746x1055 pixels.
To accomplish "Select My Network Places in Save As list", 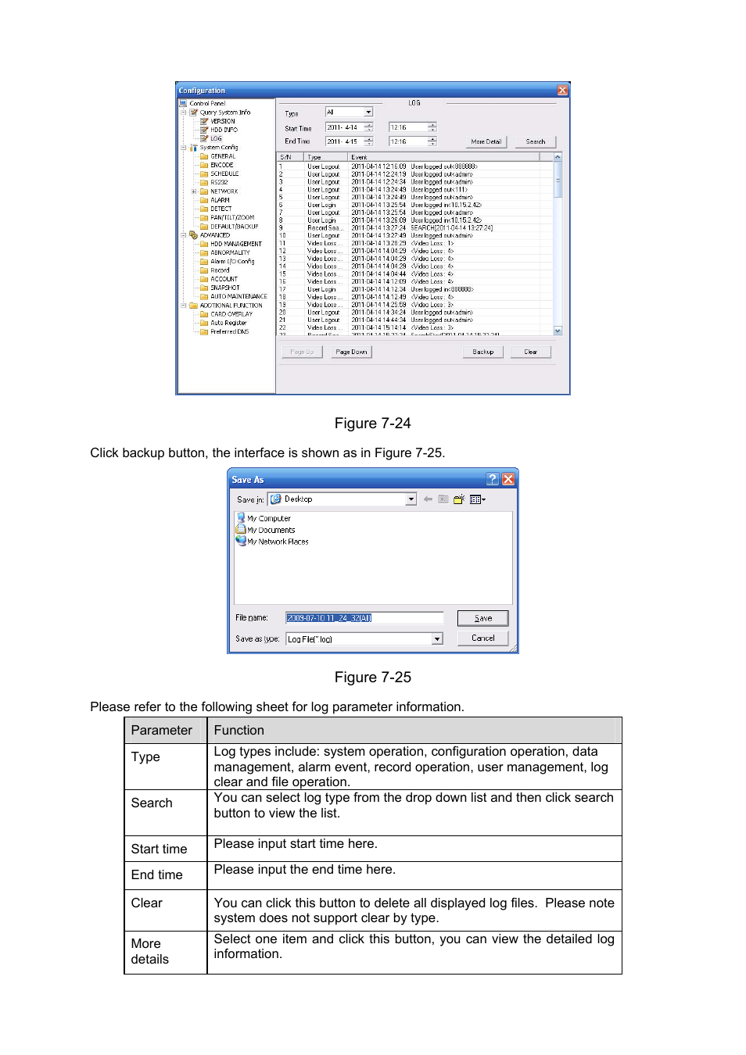I will tap(272, 542).
